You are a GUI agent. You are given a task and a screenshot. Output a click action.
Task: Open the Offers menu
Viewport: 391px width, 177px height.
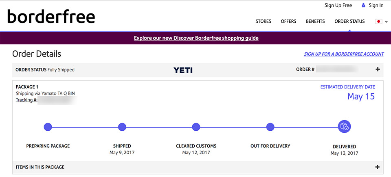click(x=288, y=22)
